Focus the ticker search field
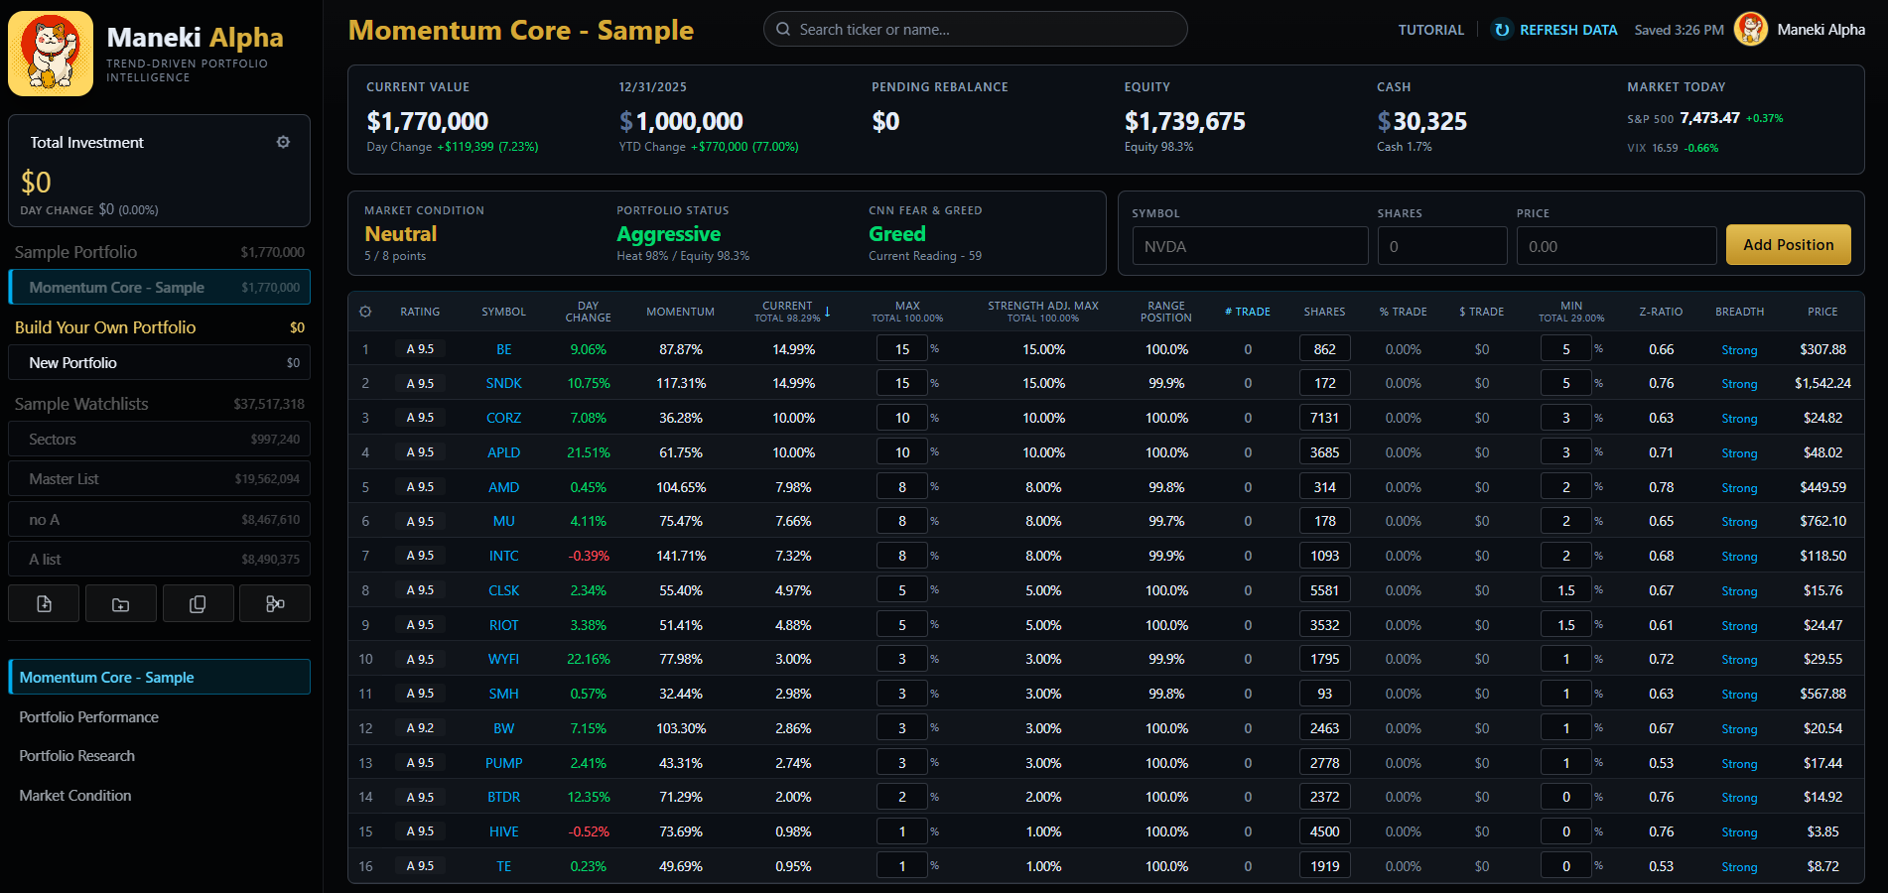Viewport: 1888px width, 893px height. [x=975, y=29]
